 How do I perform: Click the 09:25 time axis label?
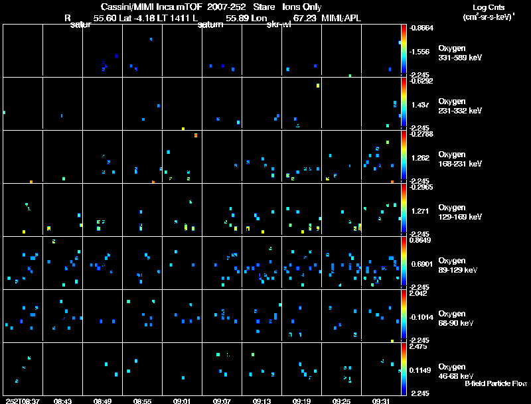(341, 401)
